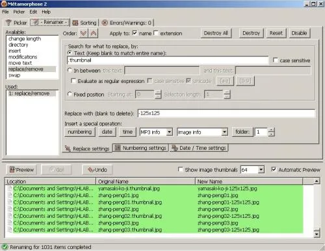This screenshot has width=325, height=251.
Task: Select the Fixed position radio button
Action: 70,94
